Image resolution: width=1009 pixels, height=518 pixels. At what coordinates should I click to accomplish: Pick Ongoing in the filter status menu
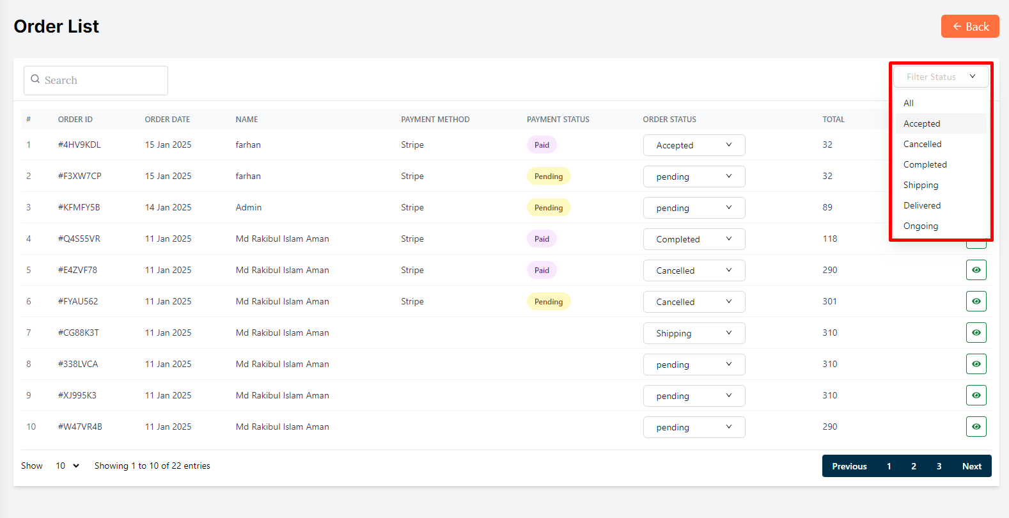tap(920, 226)
